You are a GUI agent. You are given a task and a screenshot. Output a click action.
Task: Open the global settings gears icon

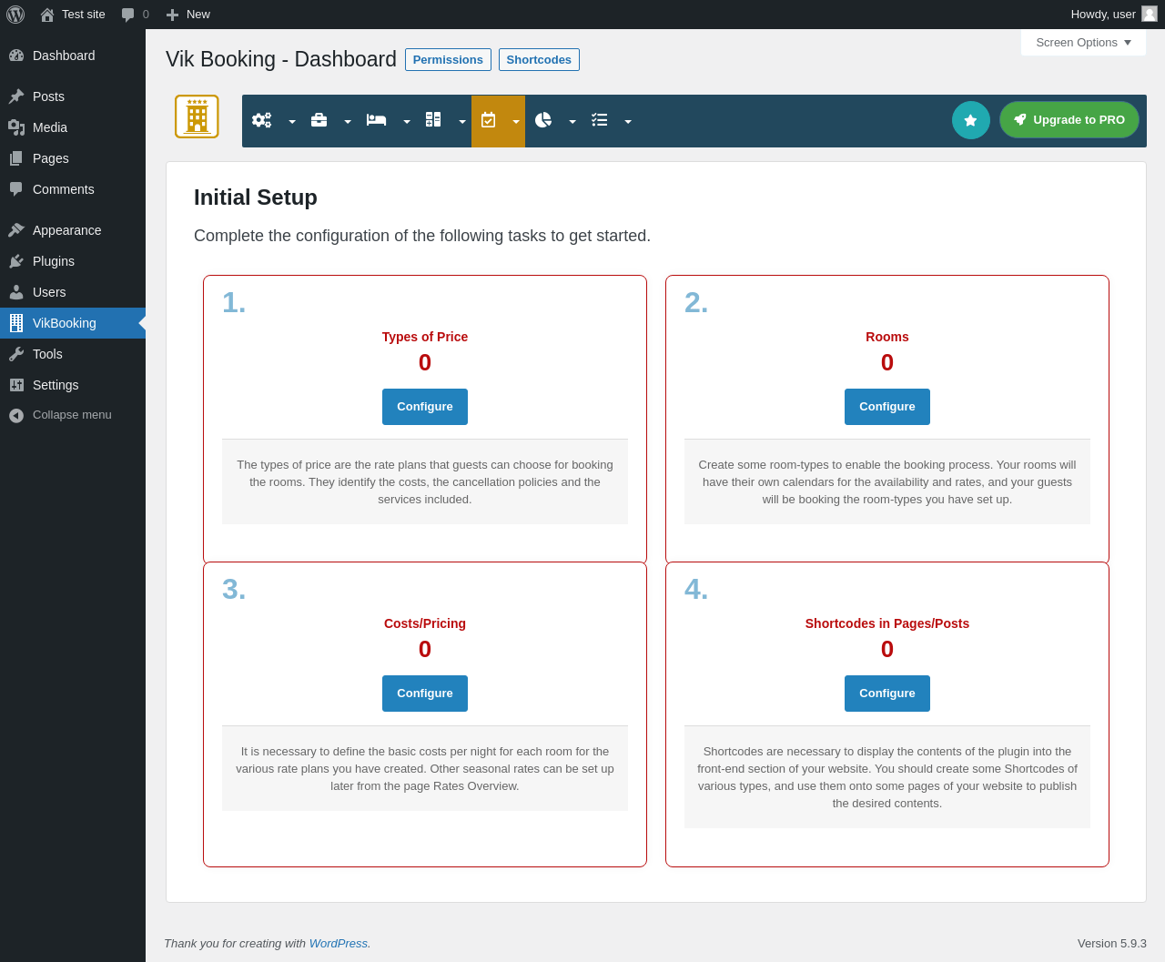(262, 120)
